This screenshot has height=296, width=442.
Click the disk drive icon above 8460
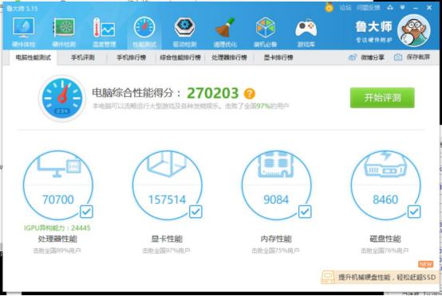(x=385, y=164)
